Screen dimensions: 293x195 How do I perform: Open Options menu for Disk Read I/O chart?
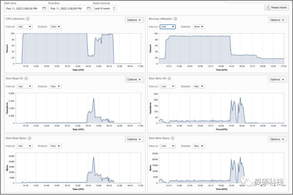(x=134, y=79)
